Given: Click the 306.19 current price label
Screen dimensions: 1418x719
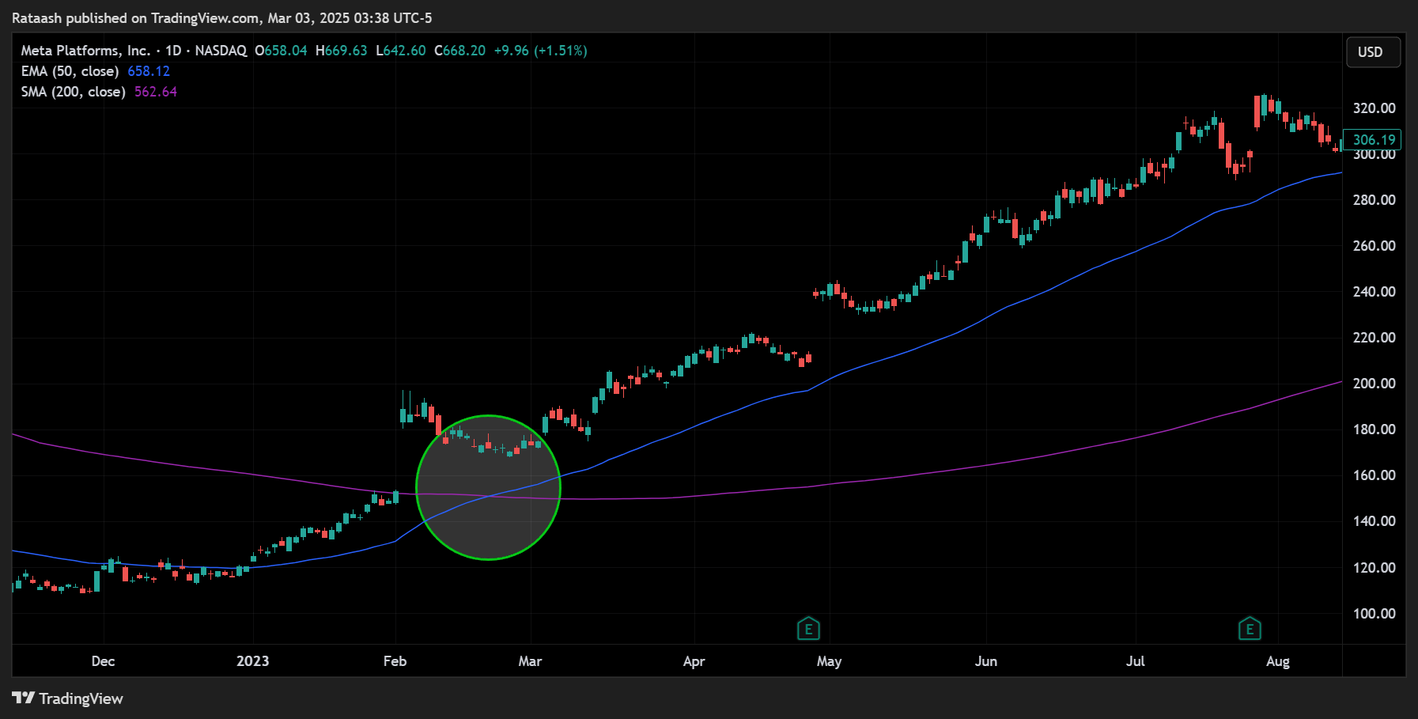Looking at the screenshot, I should tap(1373, 140).
